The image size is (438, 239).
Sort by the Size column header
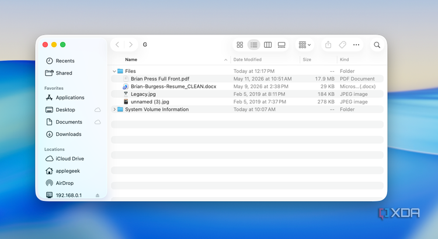point(307,59)
